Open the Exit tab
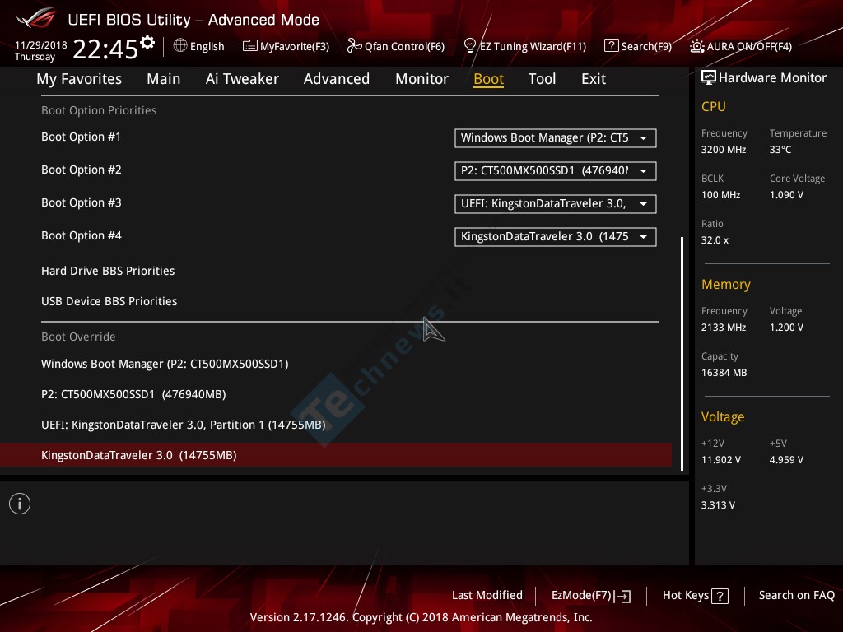Image resolution: width=843 pixels, height=632 pixels. (594, 79)
